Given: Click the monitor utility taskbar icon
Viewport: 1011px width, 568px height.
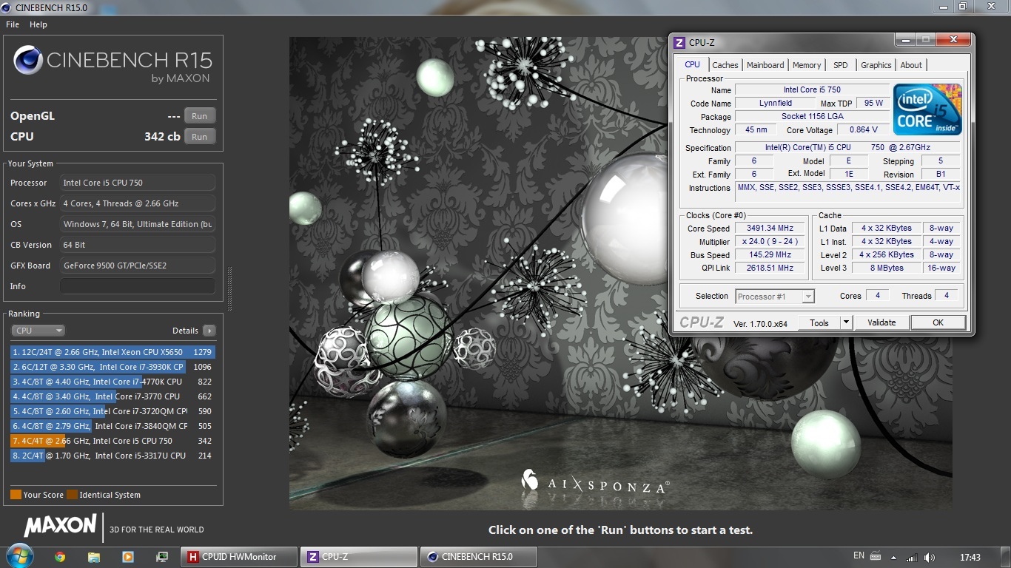Looking at the screenshot, I should (x=162, y=557).
